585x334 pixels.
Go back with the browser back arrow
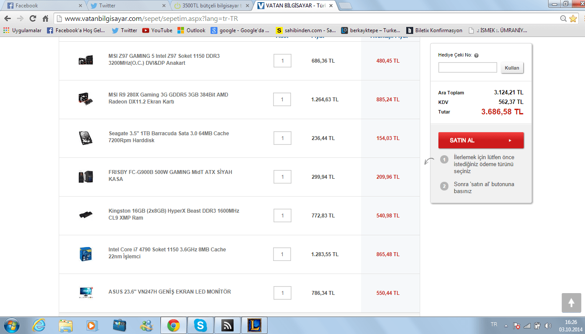click(7, 19)
